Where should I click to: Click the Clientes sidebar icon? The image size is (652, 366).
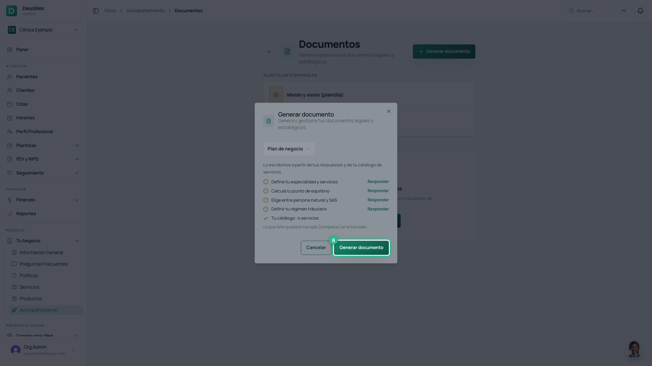pyautogui.click(x=10, y=90)
